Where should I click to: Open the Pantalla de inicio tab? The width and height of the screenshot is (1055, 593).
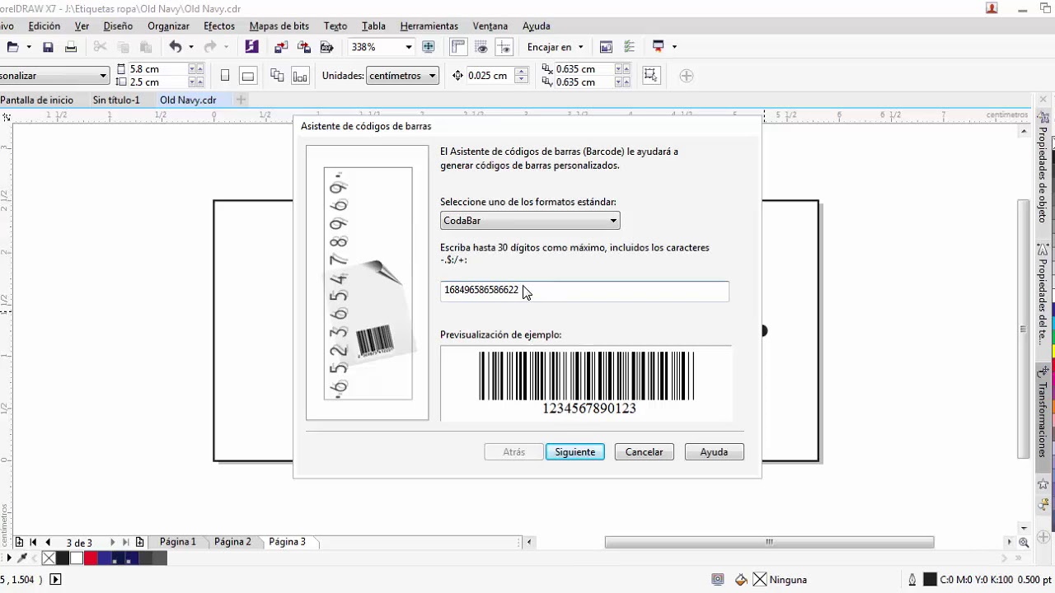coord(37,100)
